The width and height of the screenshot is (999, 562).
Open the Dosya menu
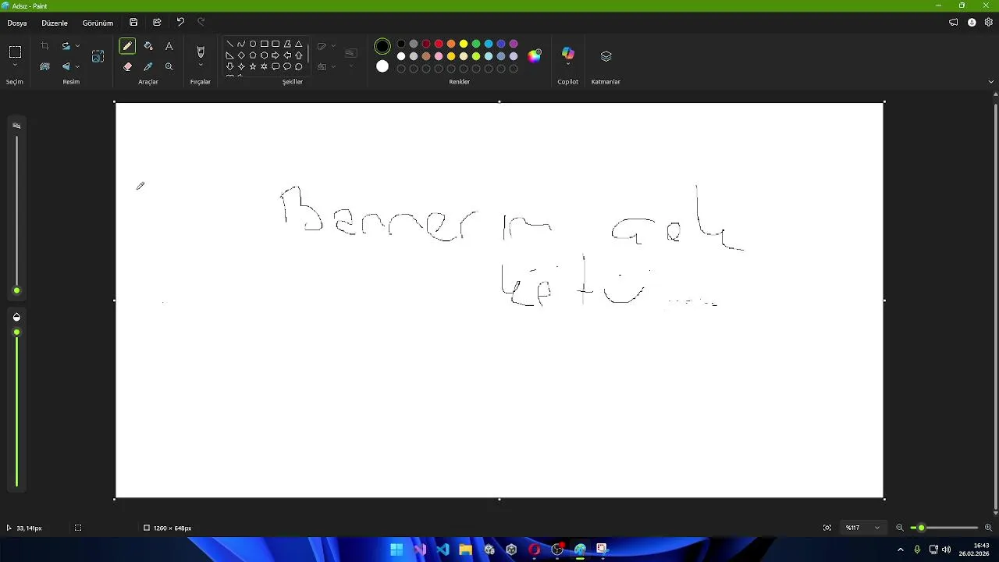17,23
